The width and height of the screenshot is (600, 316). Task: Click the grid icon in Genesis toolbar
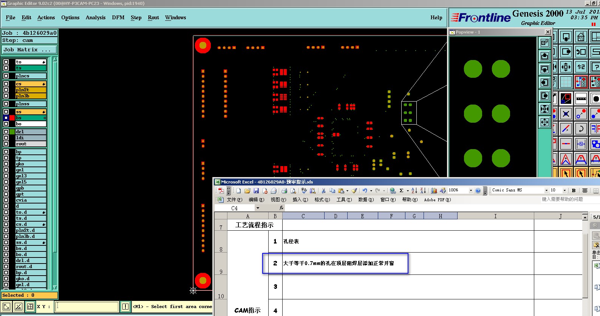click(x=566, y=82)
